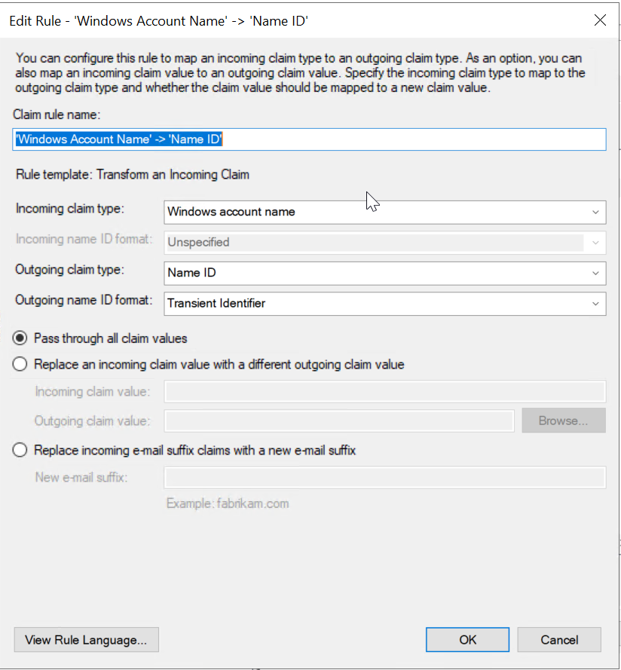Screen dimensions: 621x670
Task: Click the 'Rule template: Transform an Incoming Claim' text
Action: coord(133,175)
